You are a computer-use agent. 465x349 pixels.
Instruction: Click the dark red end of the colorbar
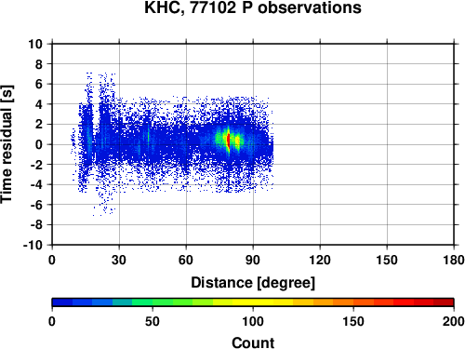(444, 302)
